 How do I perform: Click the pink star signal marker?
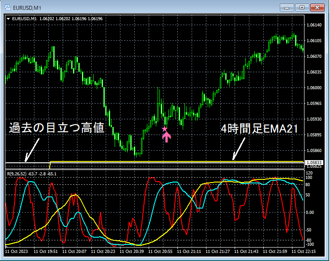pos(165,129)
